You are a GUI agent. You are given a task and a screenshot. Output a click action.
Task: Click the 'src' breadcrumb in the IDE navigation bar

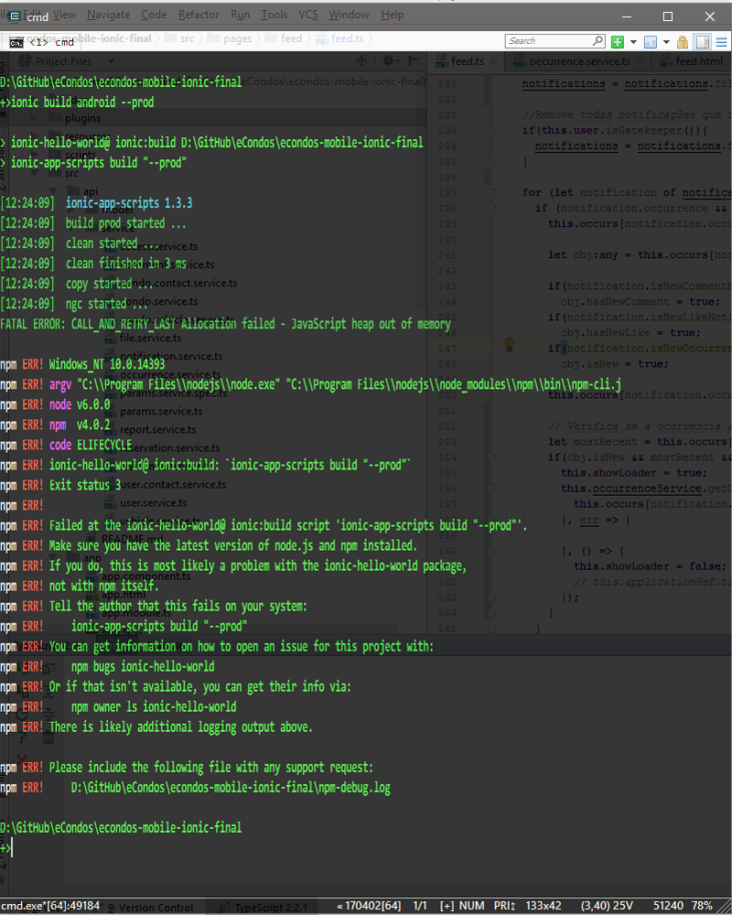click(187, 38)
